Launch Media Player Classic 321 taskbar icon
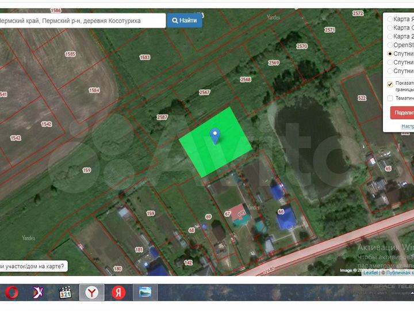The height and width of the screenshot is (311, 414). coord(65,293)
